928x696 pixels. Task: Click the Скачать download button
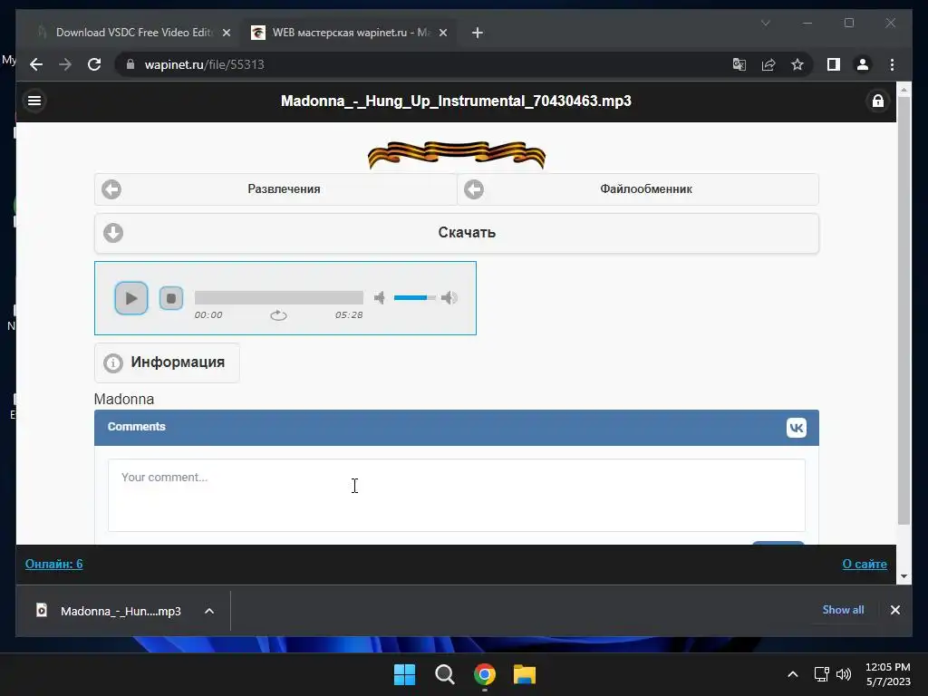(457, 233)
